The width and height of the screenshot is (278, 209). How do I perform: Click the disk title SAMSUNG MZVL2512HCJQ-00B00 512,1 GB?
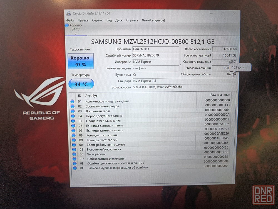tap(153, 42)
